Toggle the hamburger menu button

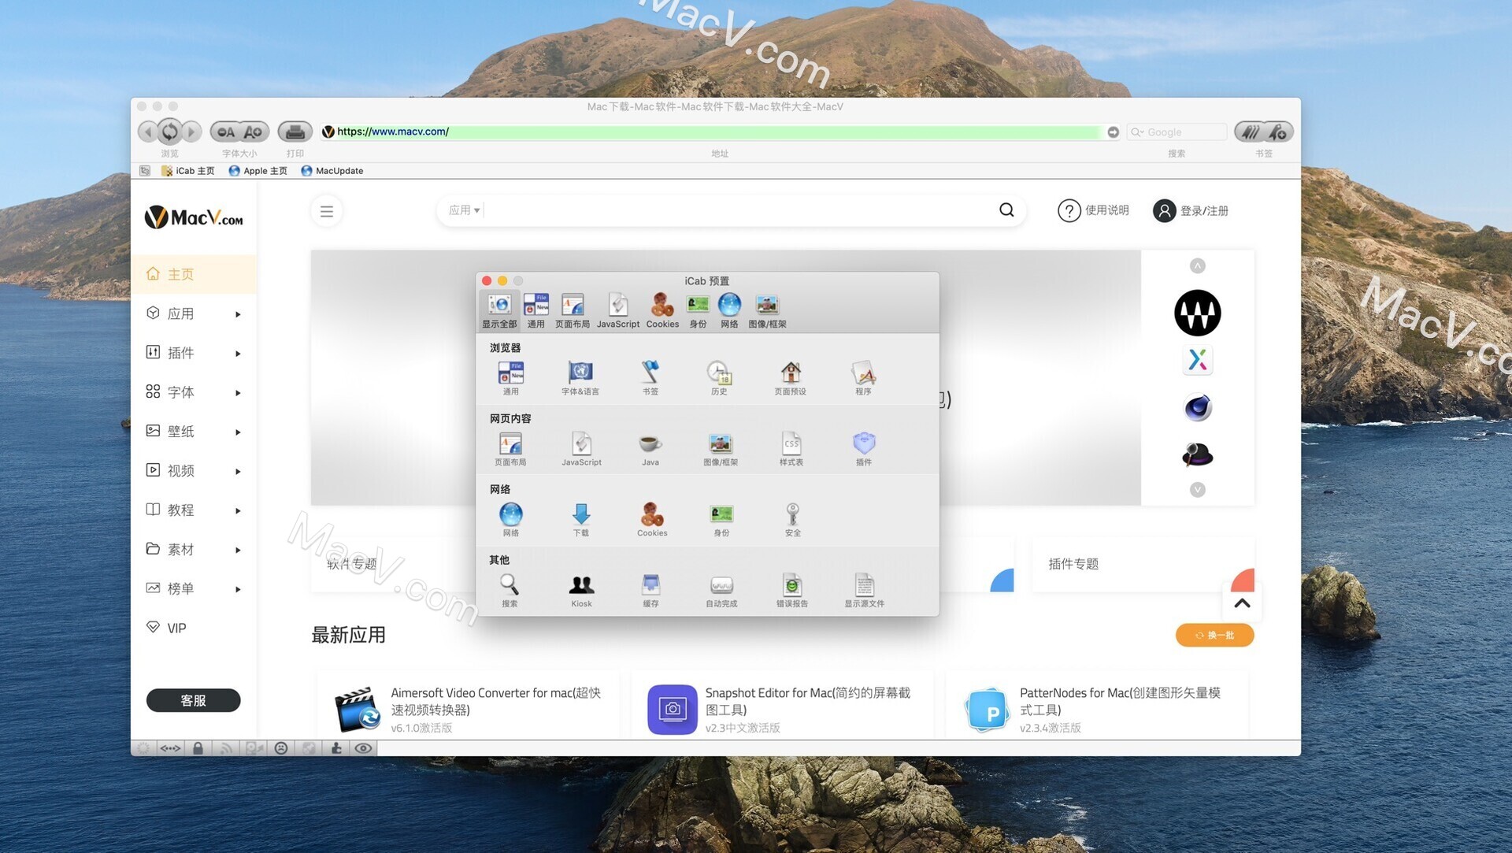pos(327,211)
